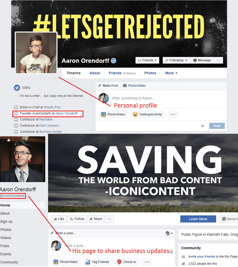The height and width of the screenshot is (267, 238).
Task: Click the Photo/Video camera icon beside Make Post
Action: coord(125,86)
